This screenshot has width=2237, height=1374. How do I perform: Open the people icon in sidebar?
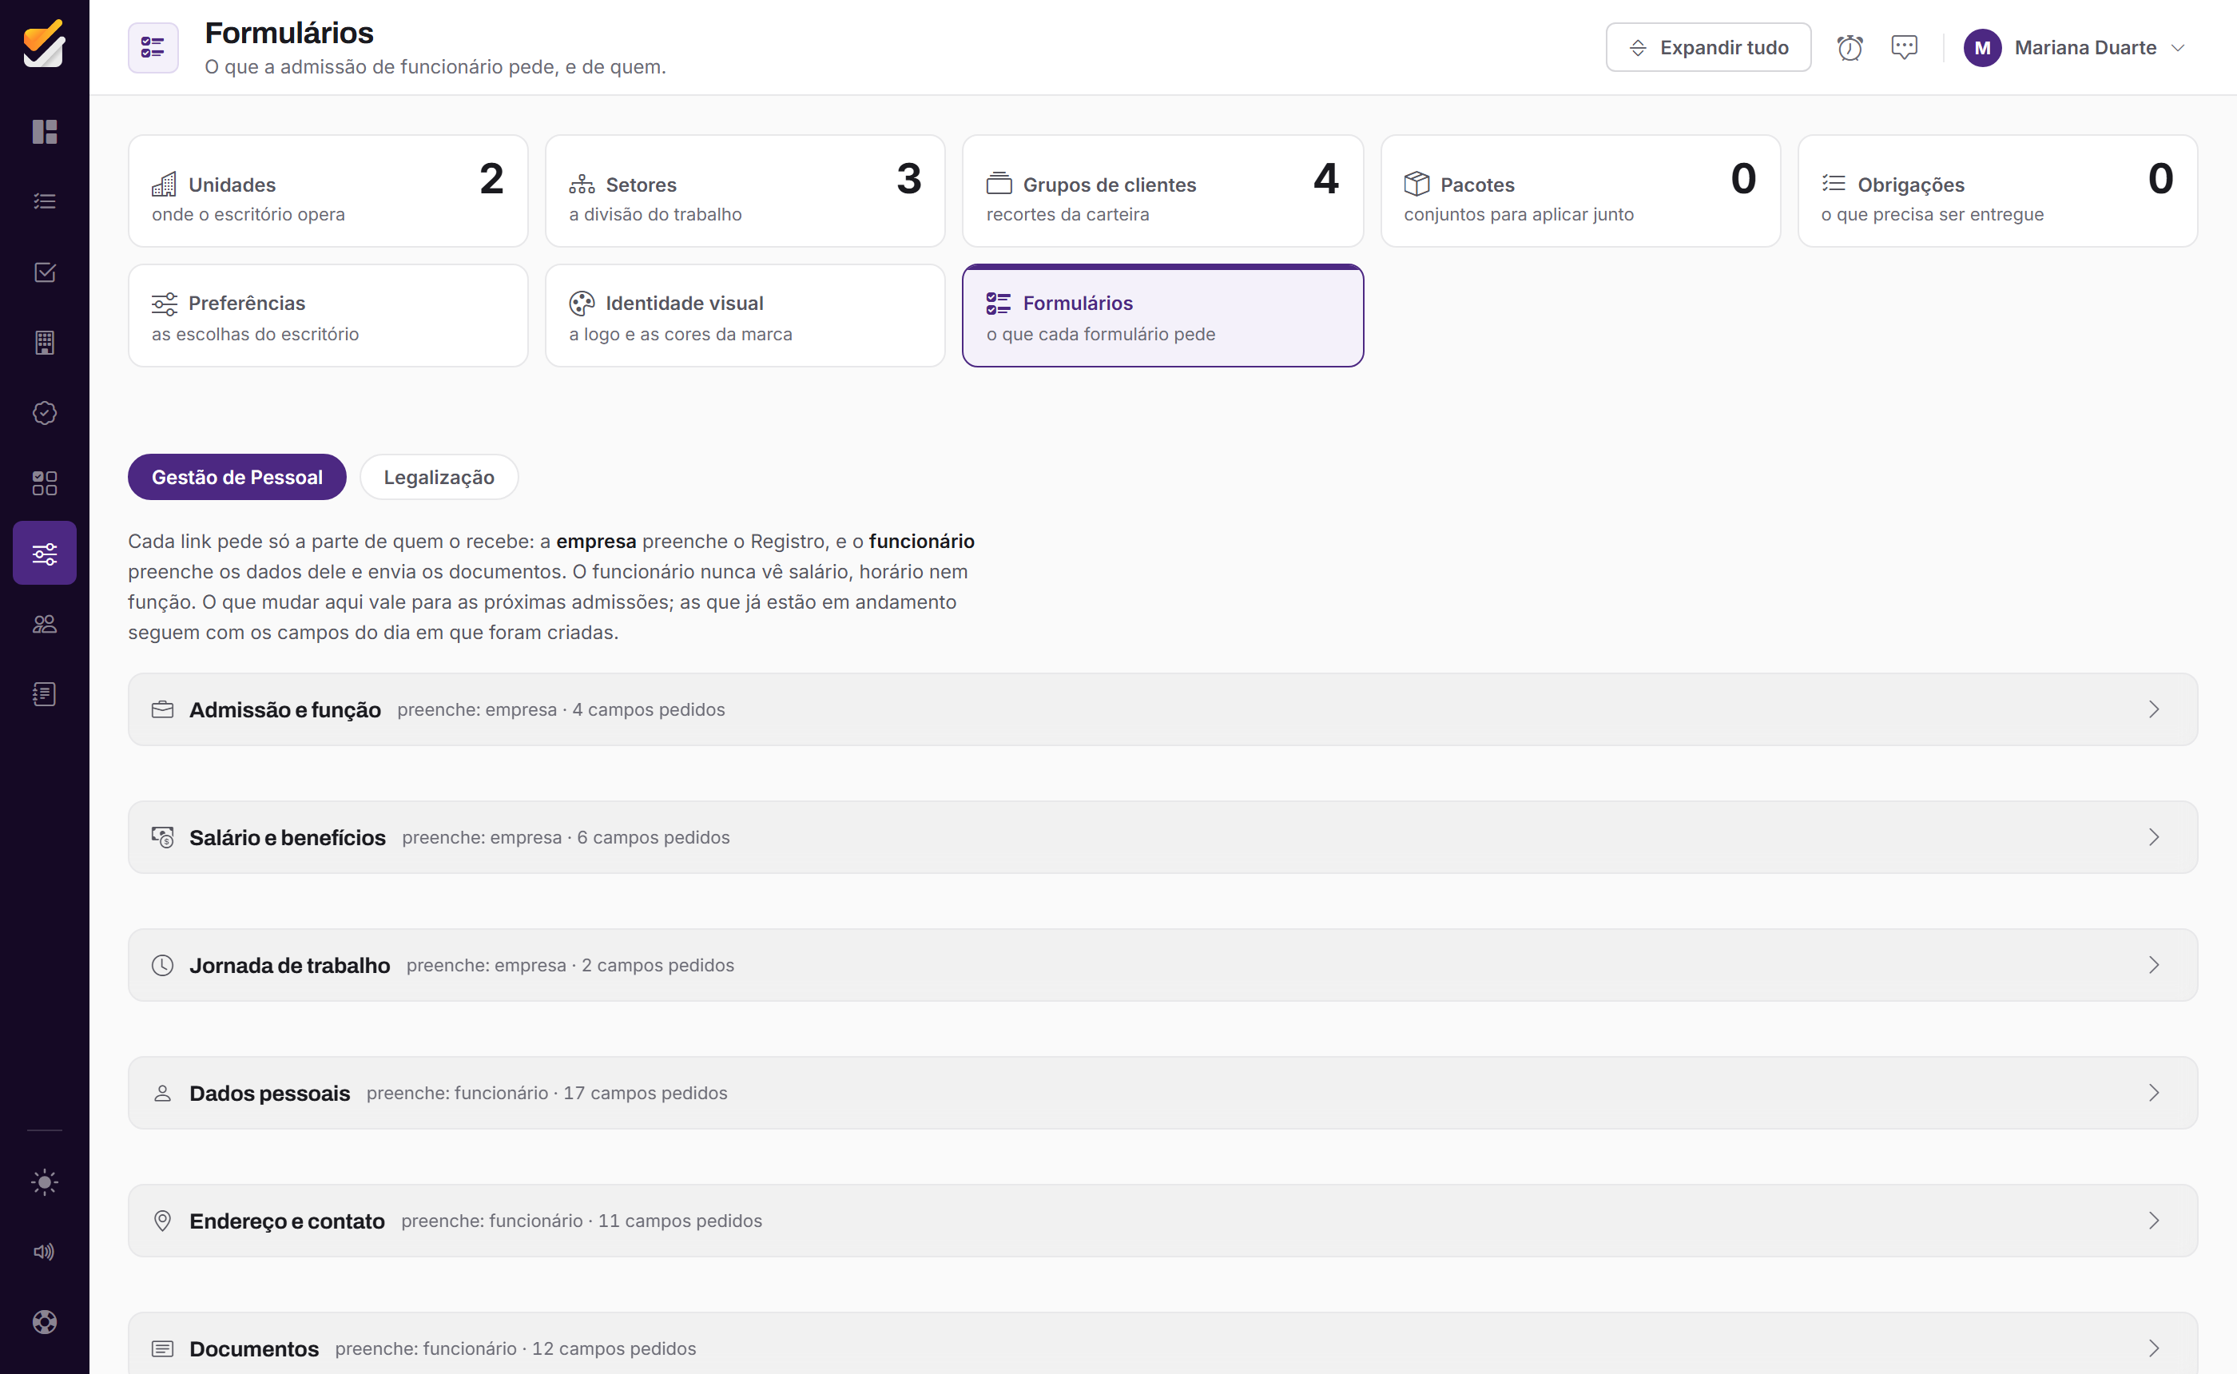(x=45, y=623)
